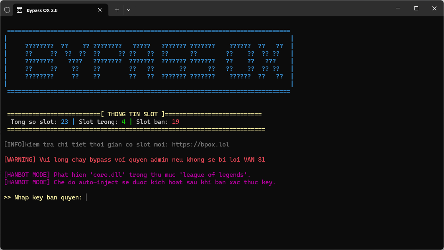Click the red [WARNING] label
Image resolution: width=444 pixels, height=250 pixels.
pyautogui.click(x=20, y=160)
